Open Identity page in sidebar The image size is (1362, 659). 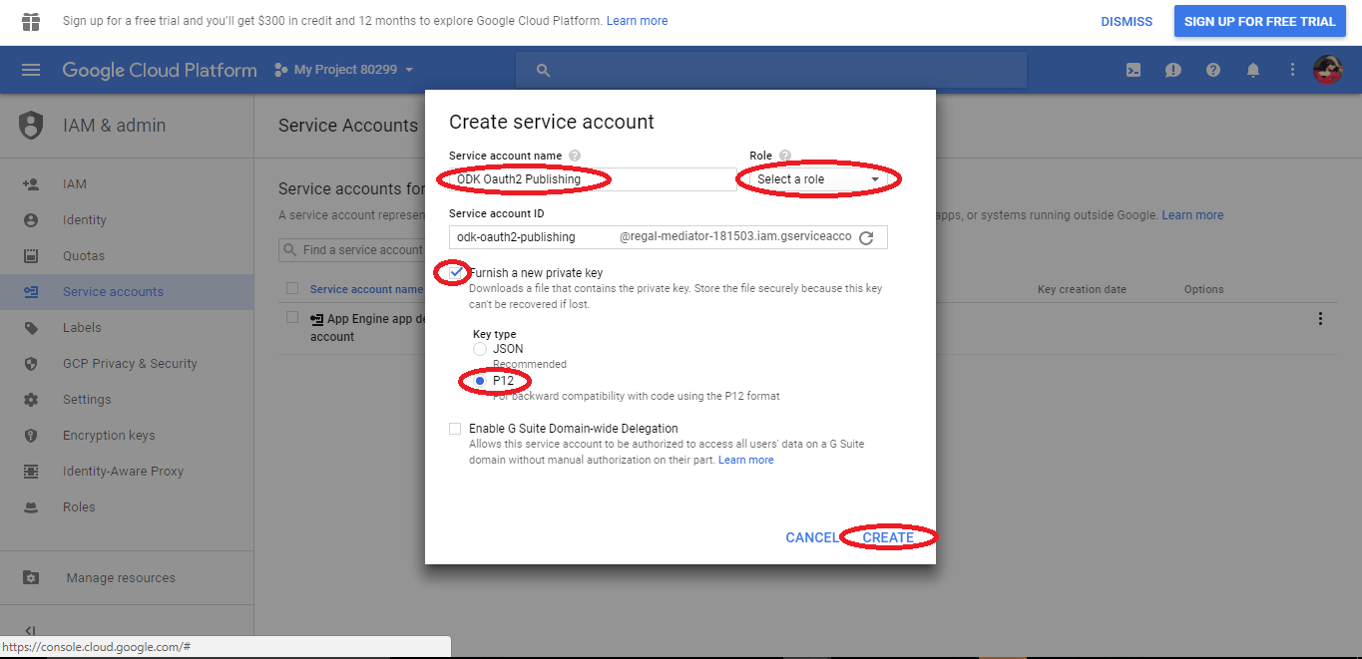coord(85,219)
